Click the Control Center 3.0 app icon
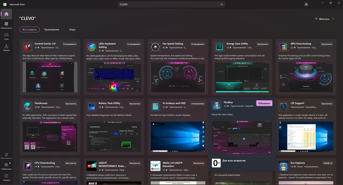 [27, 46]
